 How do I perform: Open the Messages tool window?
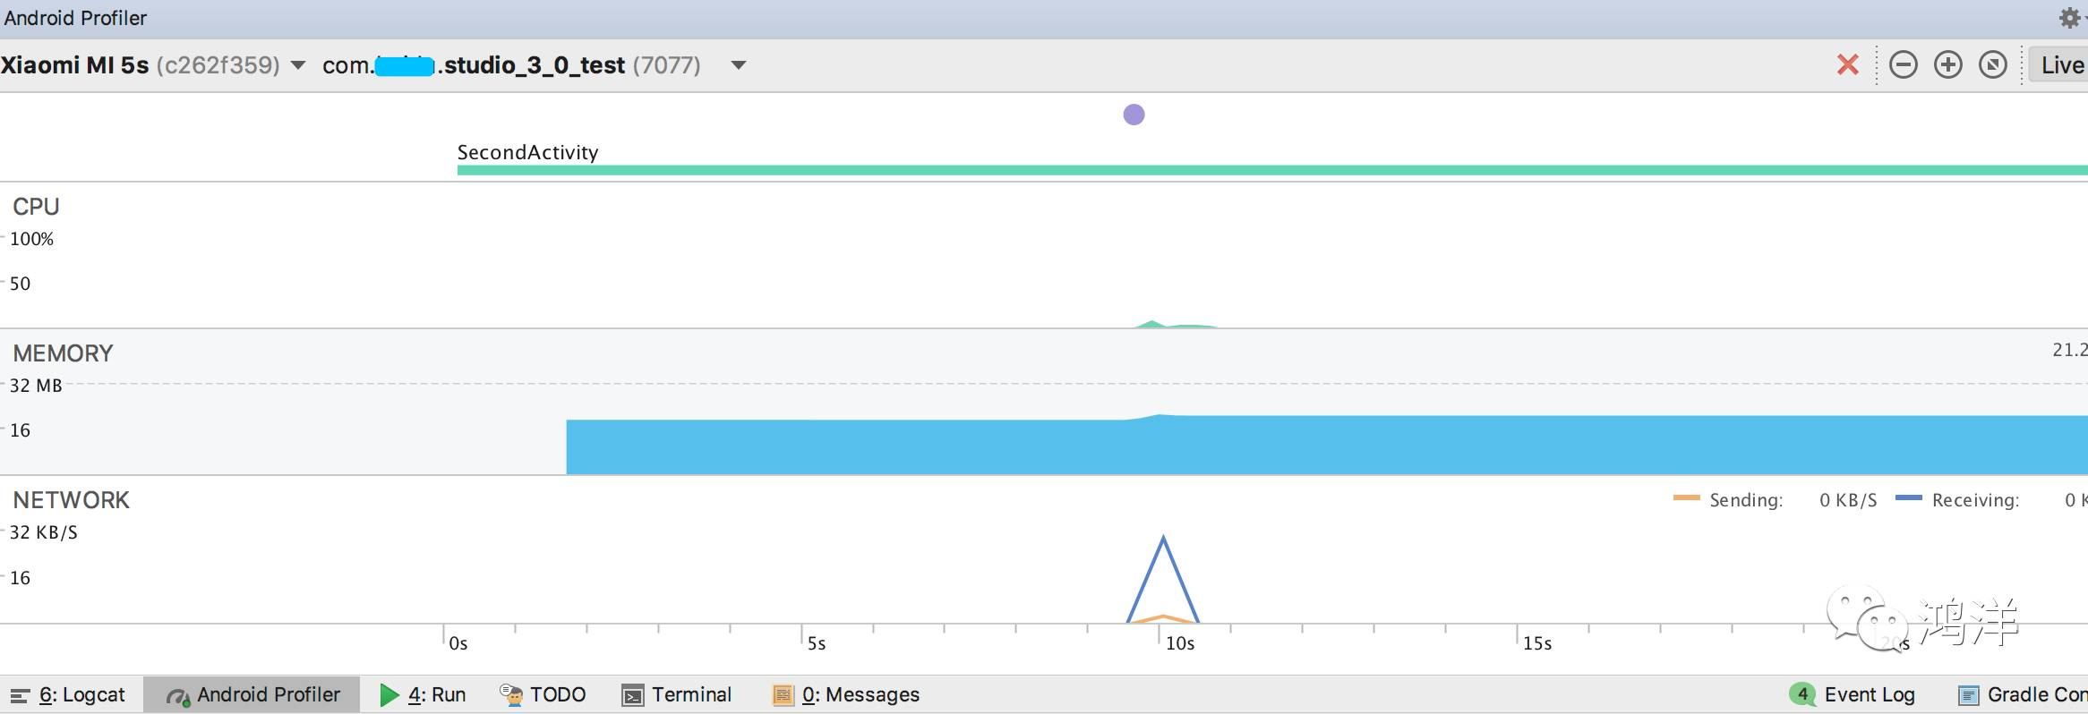pos(846,694)
